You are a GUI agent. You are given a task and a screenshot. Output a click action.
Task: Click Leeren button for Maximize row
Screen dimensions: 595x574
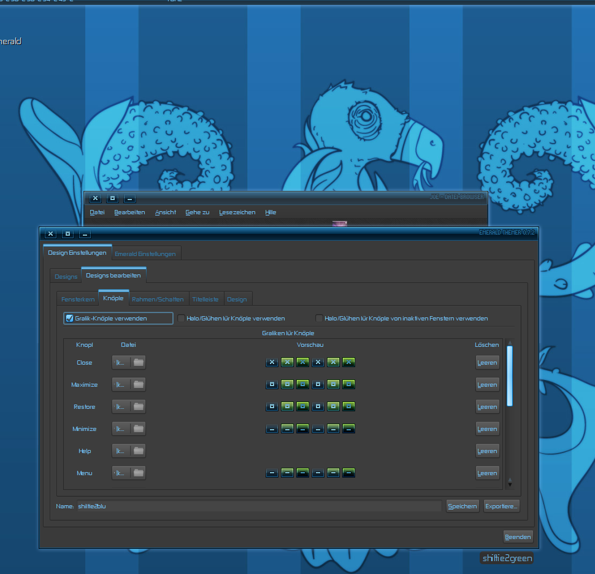[x=487, y=384]
